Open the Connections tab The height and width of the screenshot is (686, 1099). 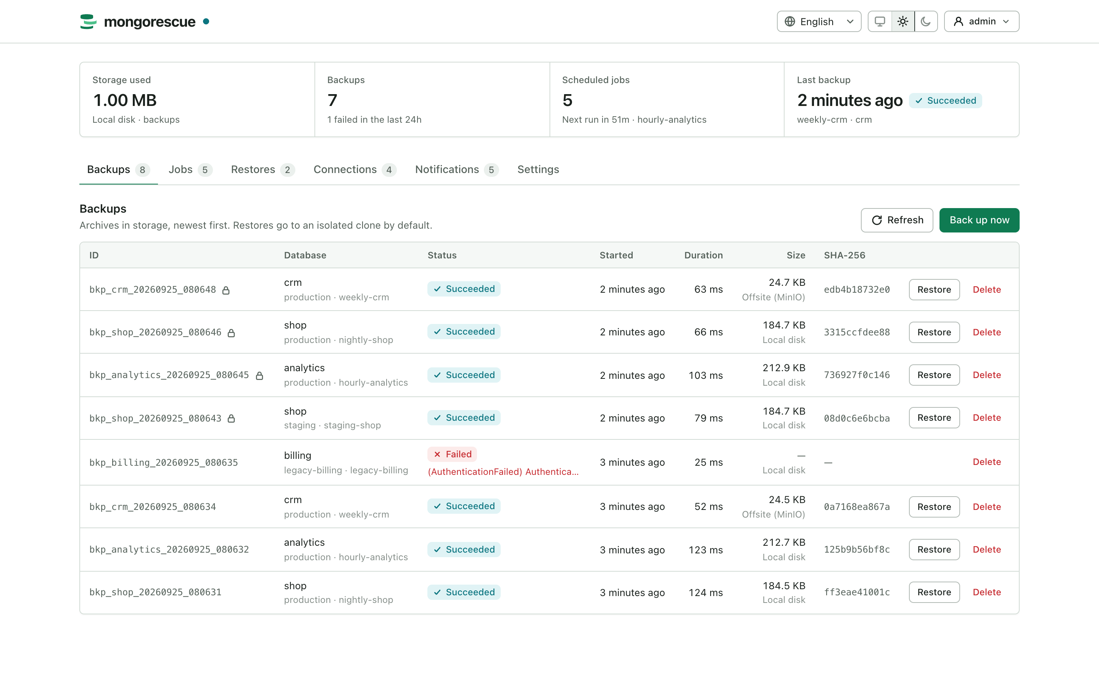355,169
